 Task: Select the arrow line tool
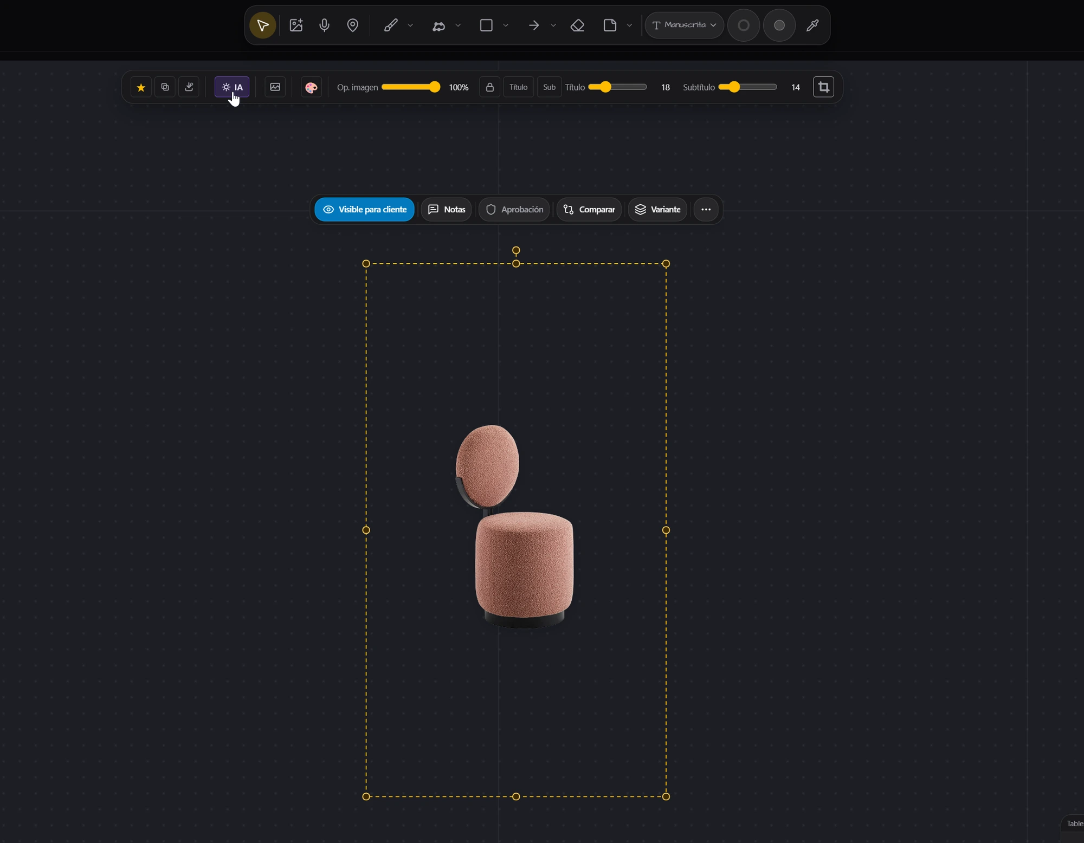click(x=534, y=25)
